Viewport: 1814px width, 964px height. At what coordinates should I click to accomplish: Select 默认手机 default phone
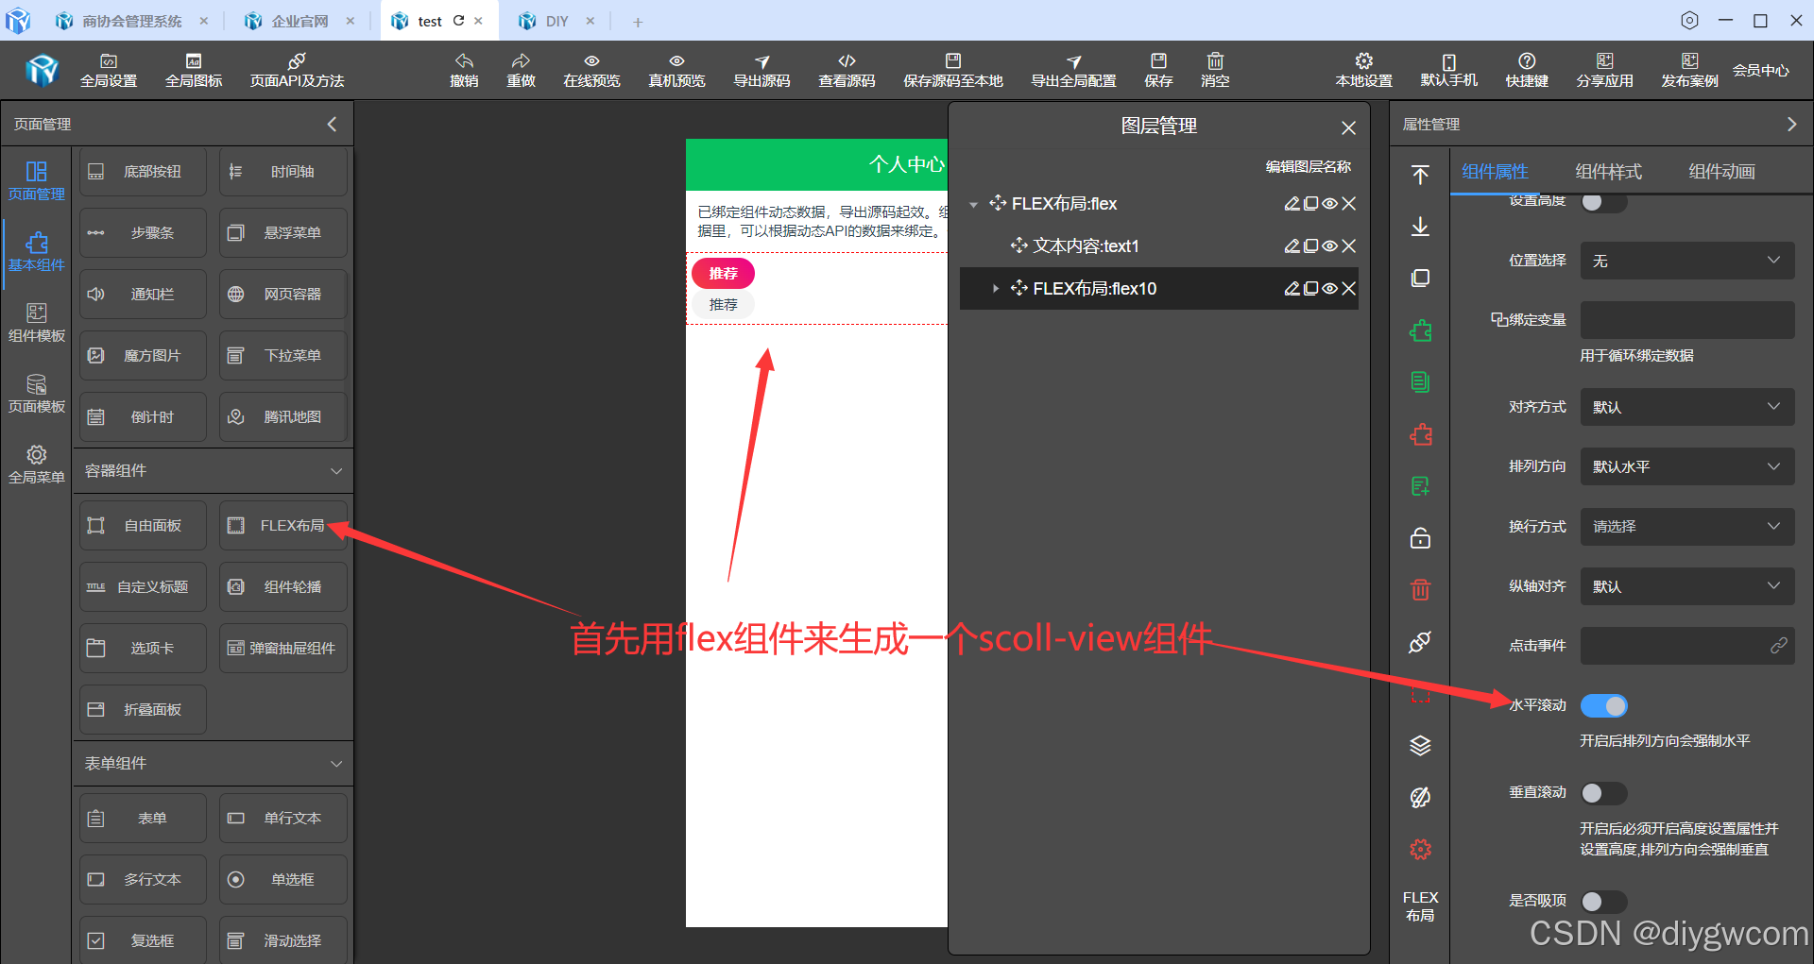pyautogui.click(x=1448, y=71)
